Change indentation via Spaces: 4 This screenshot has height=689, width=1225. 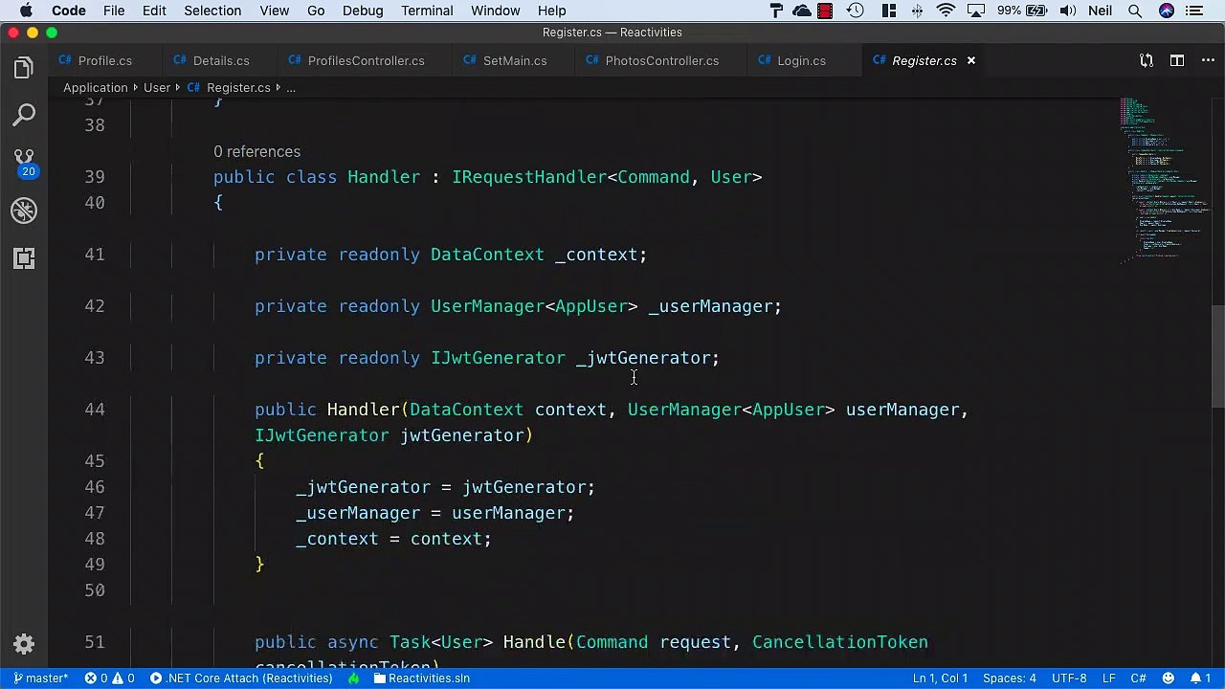click(1010, 678)
